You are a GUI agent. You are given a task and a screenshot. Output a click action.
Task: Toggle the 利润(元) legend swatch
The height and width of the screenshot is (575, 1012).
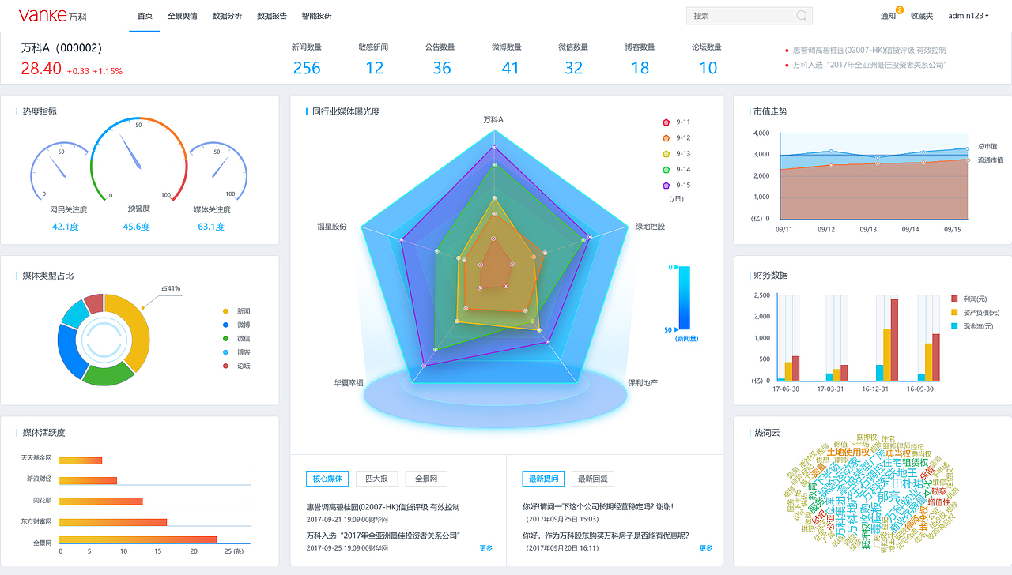click(x=955, y=299)
